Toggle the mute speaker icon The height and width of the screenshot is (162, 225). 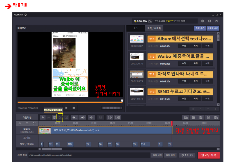92,118
